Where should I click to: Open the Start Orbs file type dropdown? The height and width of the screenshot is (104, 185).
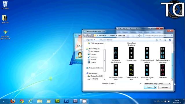[157, 83]
